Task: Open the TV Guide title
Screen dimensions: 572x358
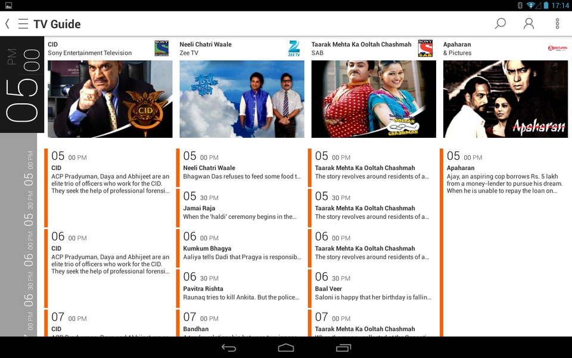Action: coord(57,24)
